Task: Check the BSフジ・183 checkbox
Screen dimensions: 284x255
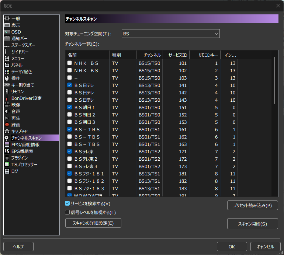Action: point(70,188)
